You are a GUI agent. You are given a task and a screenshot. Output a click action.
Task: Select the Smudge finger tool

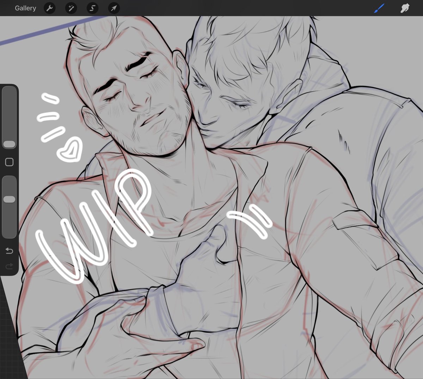(405, 8)
